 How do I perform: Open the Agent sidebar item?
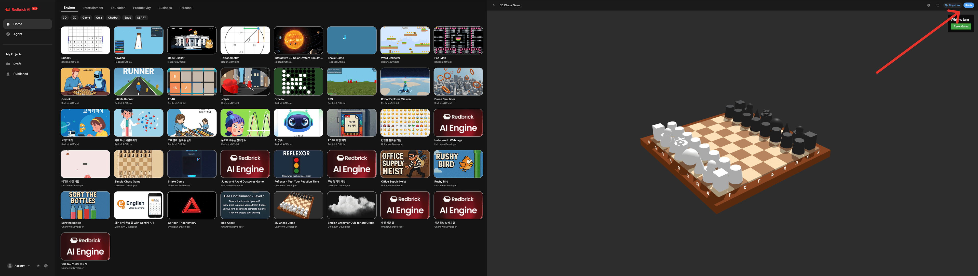[x=18, y=34]
